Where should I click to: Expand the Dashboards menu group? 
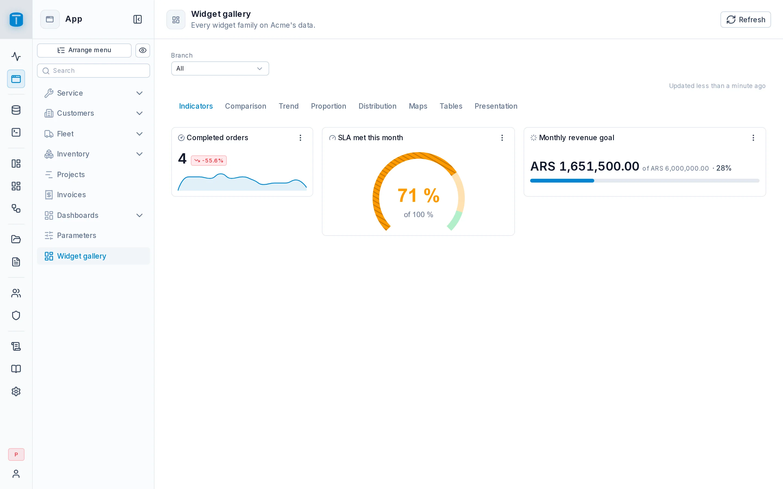(x=94, y=215)
